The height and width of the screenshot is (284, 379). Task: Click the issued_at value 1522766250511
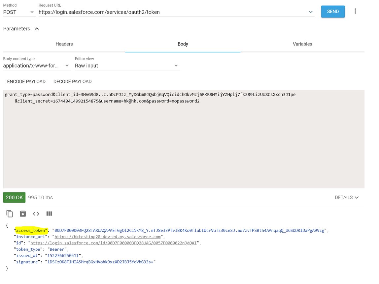[x=63, y=256]
